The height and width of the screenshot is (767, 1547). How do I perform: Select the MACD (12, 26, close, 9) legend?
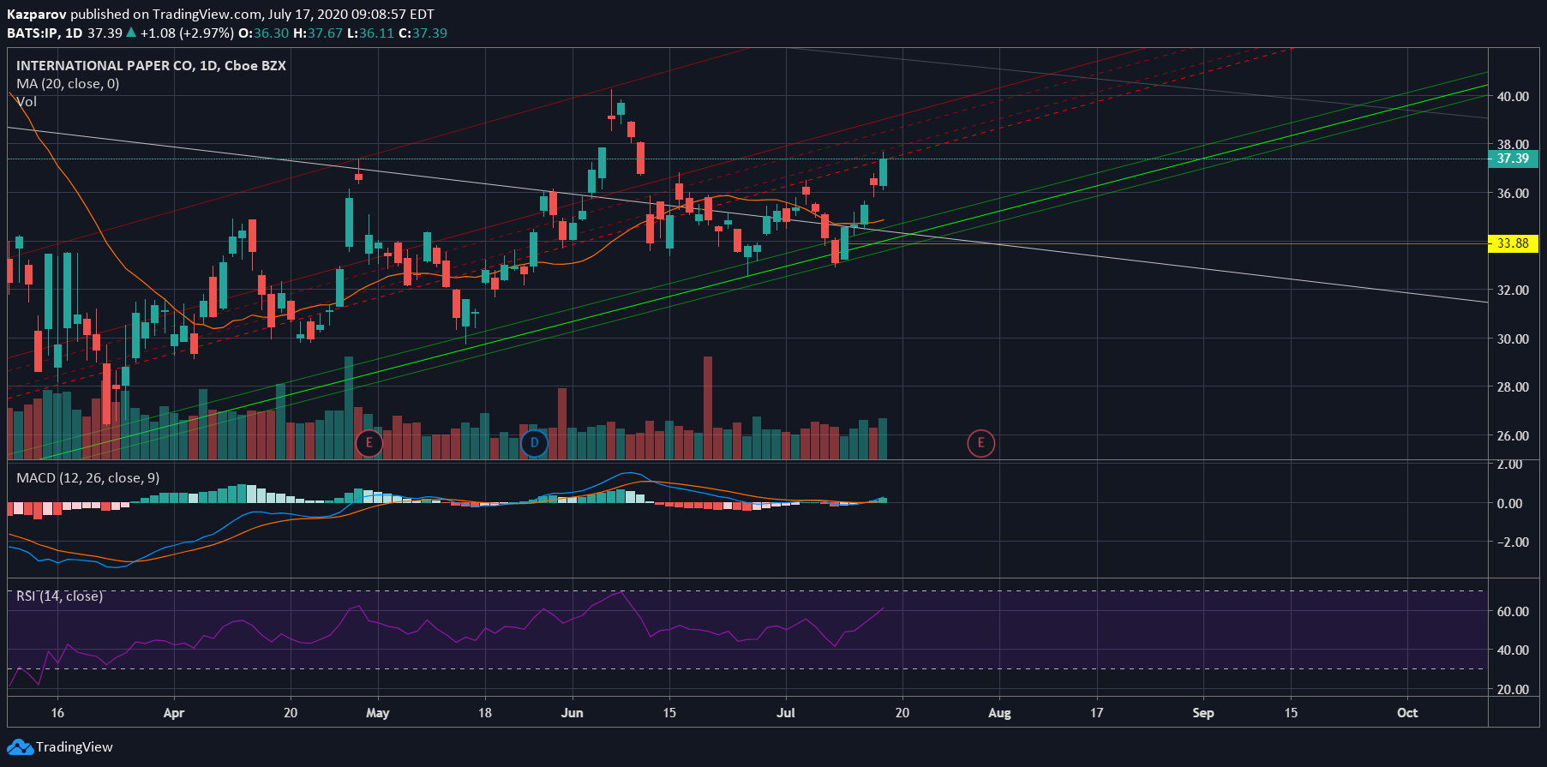point(87,478)
